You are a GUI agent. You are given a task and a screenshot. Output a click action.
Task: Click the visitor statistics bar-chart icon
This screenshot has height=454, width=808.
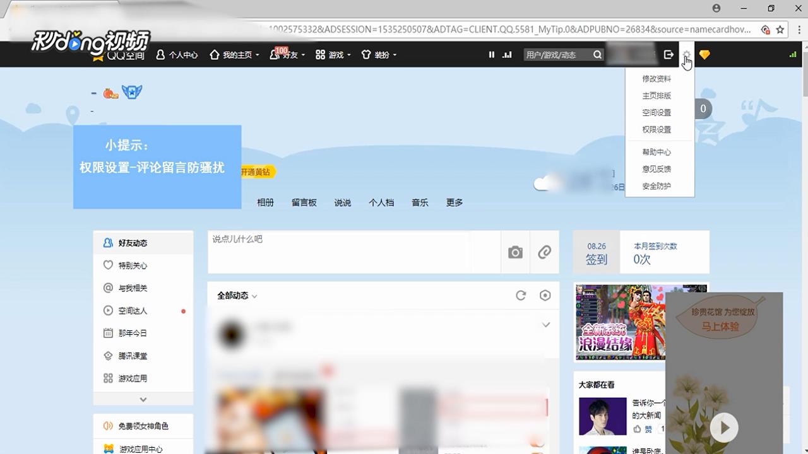pos(507,55)
